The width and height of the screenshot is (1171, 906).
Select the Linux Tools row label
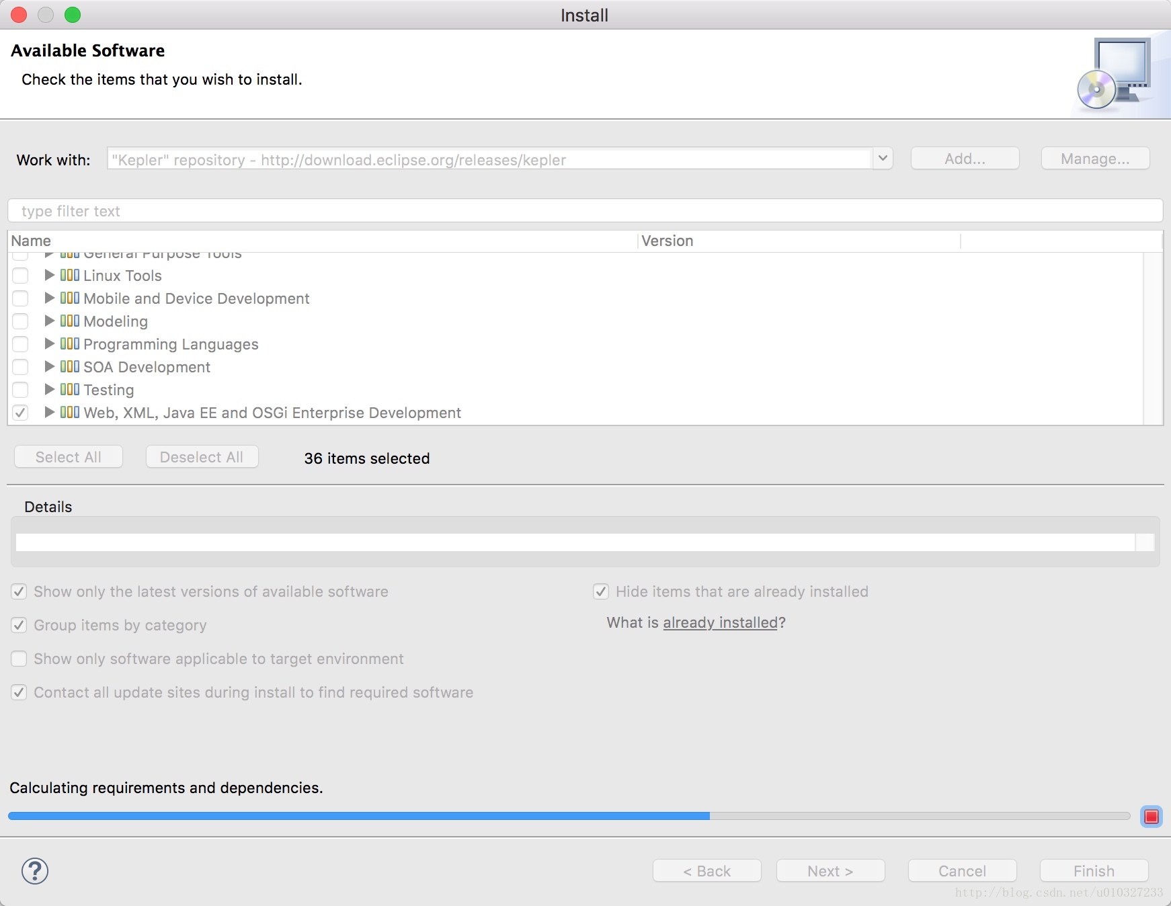coord(122,276)
